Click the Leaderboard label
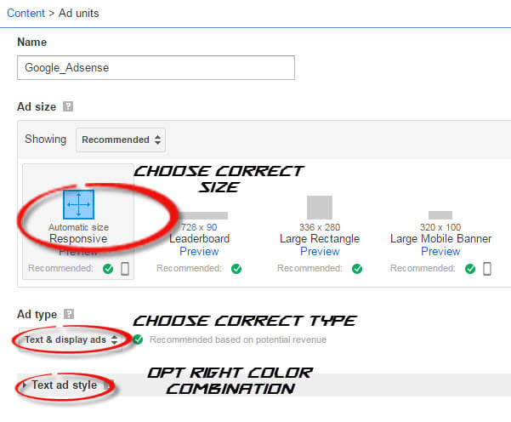Screen dimensions: 511x422 point(200,239)
